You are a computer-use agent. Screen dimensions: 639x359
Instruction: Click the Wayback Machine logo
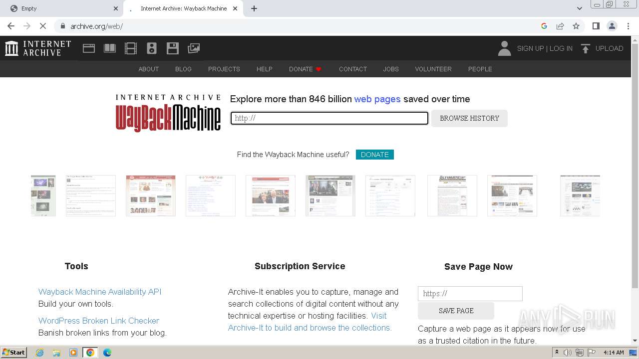[168, 113]
